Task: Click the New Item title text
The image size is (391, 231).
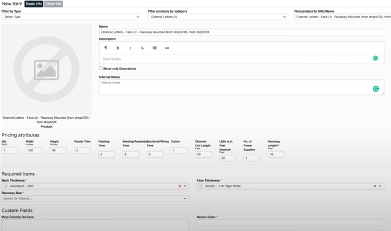Action: [x=12, y=4]
